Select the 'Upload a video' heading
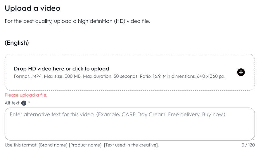The height and width of the screenshot is (159, 263). pos(32,8)
